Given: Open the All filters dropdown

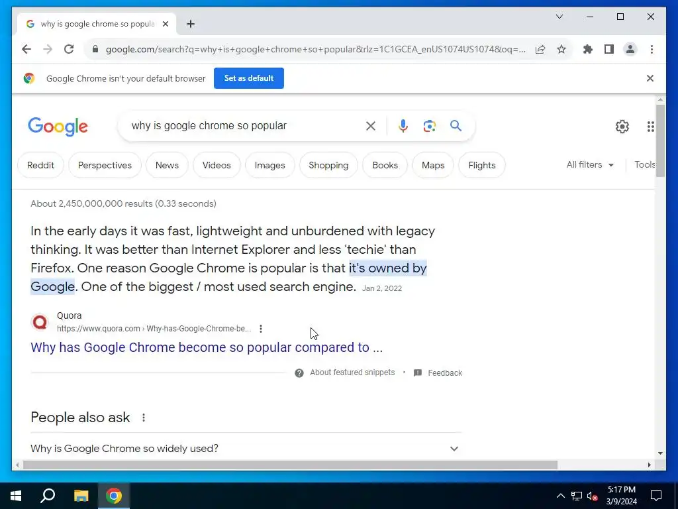Looking at the screenshot, I should (x=590, y=165).
